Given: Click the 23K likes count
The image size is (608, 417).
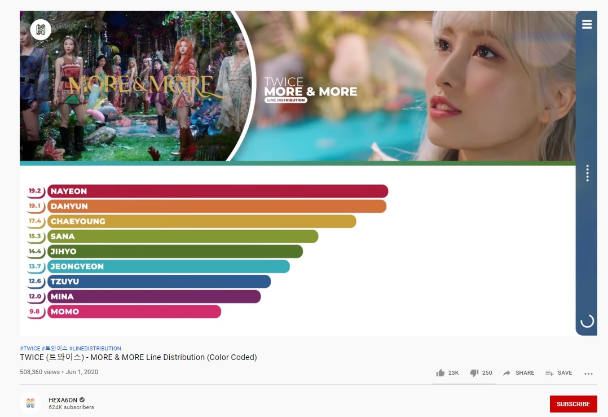Looking at the screenshot, I should (453, 373).
